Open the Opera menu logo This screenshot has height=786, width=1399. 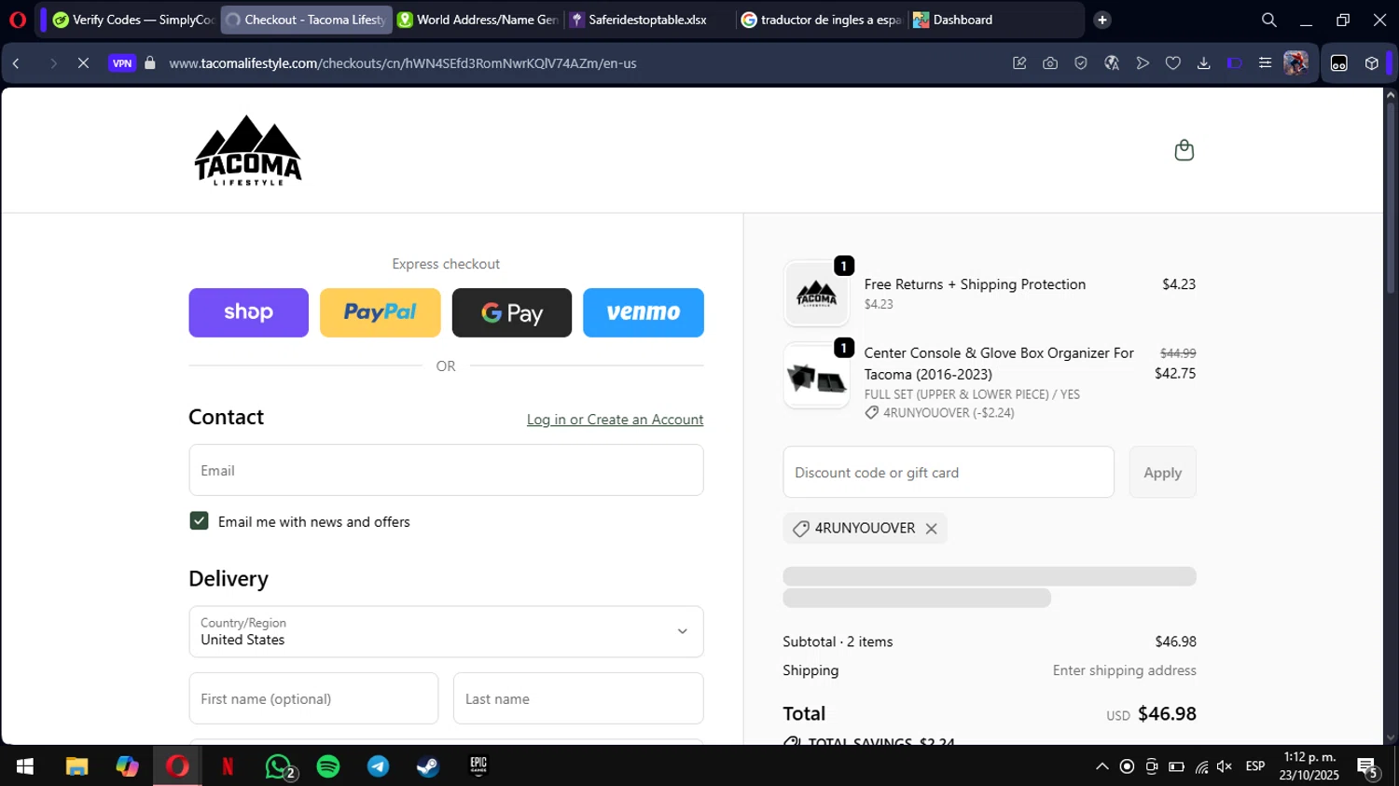17,20
